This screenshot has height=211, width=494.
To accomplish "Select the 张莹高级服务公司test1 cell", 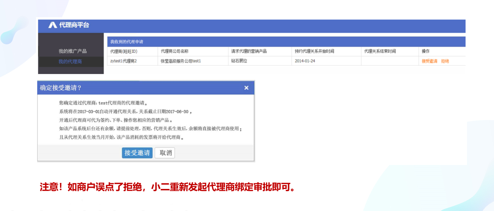I will pyautogui.click(x=193, y=61).
